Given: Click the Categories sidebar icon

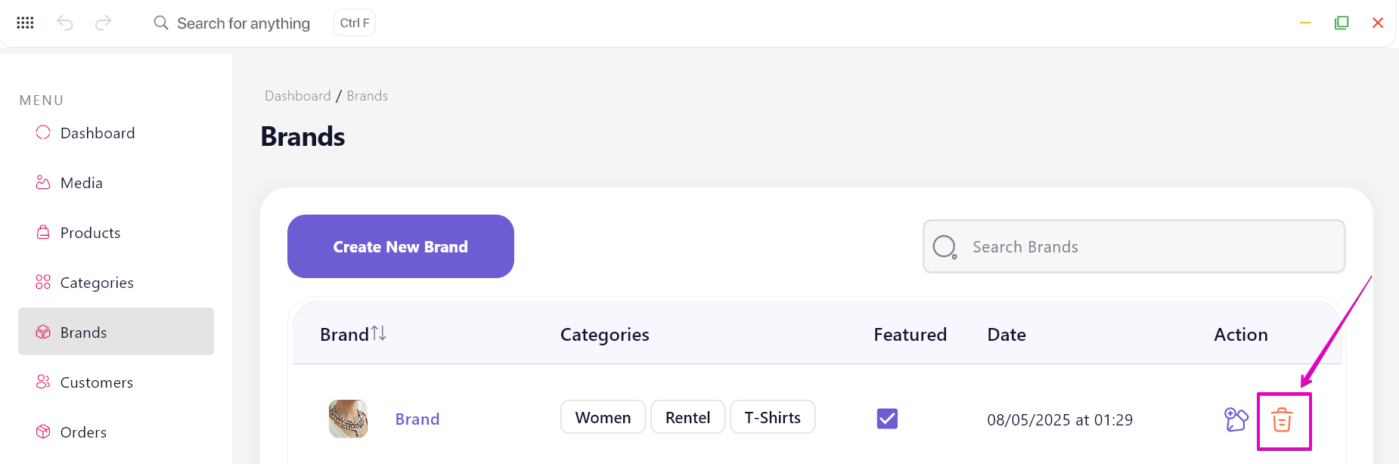Looking at the screenshot, I should (x=43, y=282).
